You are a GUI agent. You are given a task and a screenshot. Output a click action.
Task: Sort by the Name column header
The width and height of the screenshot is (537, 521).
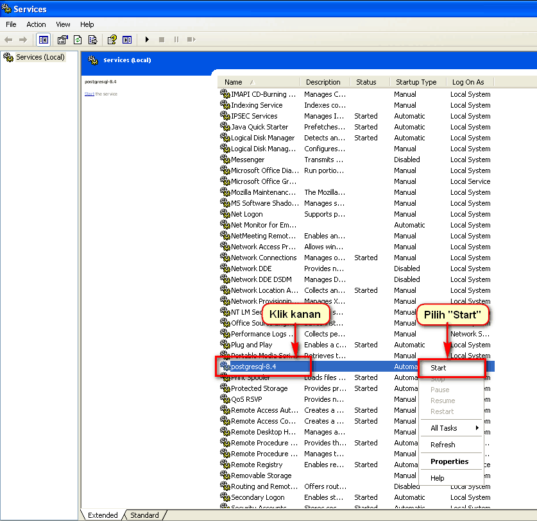(259, 82)
